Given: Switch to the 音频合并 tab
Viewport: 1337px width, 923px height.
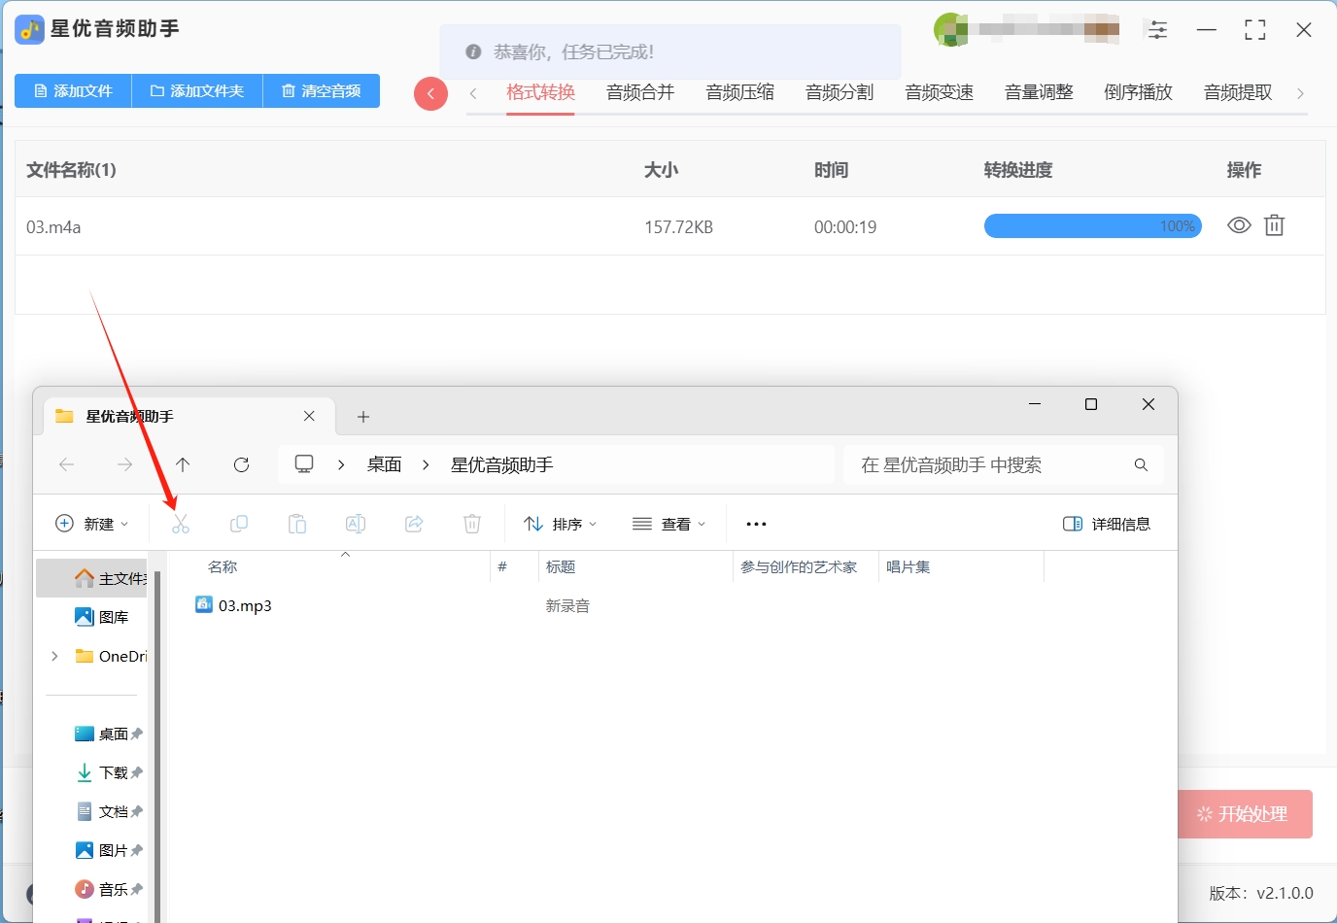Looking at the screenshot, I should pos(640,92).
